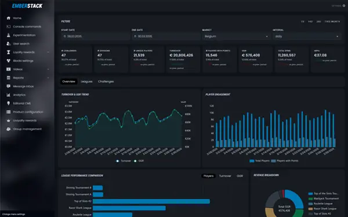The width and height of the screenshot is (348, 217).
Task: Switch to the Challenges tab
Action: click(x=106, y=82)
